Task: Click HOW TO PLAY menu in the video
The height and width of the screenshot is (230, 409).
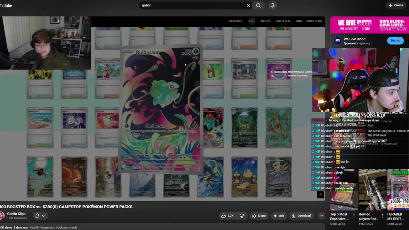Action: (x=284, y=21)
